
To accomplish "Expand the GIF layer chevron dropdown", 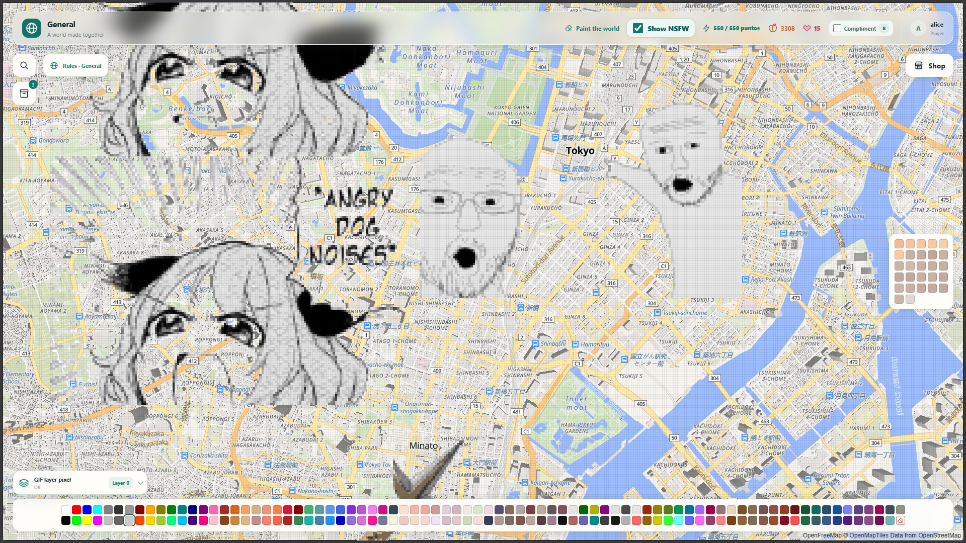I will pyautogui.click(x=140, y=483).
